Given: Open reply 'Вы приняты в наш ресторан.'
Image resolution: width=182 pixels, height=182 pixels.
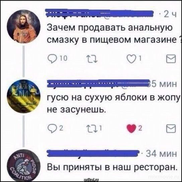Looking at the screenshot, I should click(112, 167).
